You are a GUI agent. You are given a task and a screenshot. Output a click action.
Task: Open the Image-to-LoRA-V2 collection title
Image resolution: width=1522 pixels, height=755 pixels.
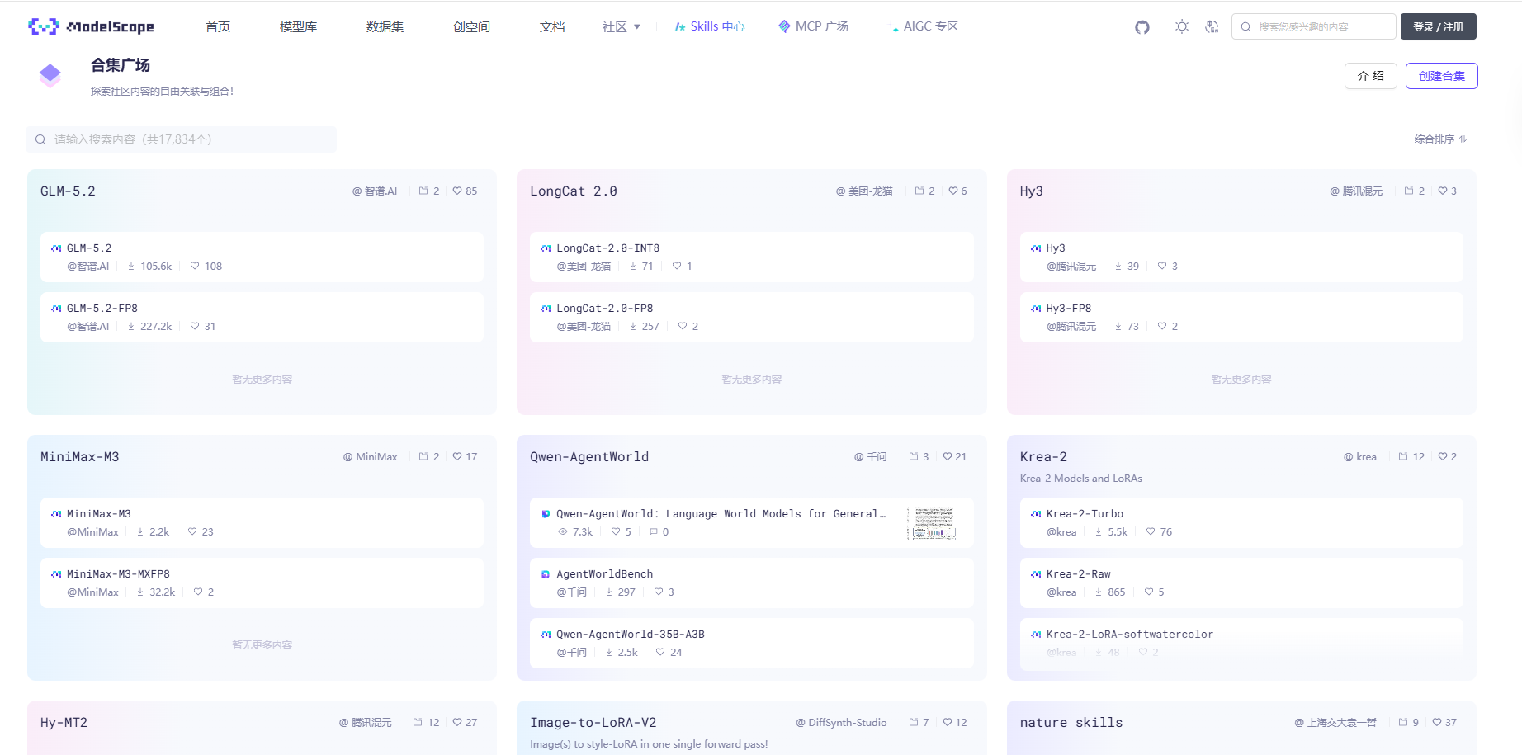(x=593, y=723)
